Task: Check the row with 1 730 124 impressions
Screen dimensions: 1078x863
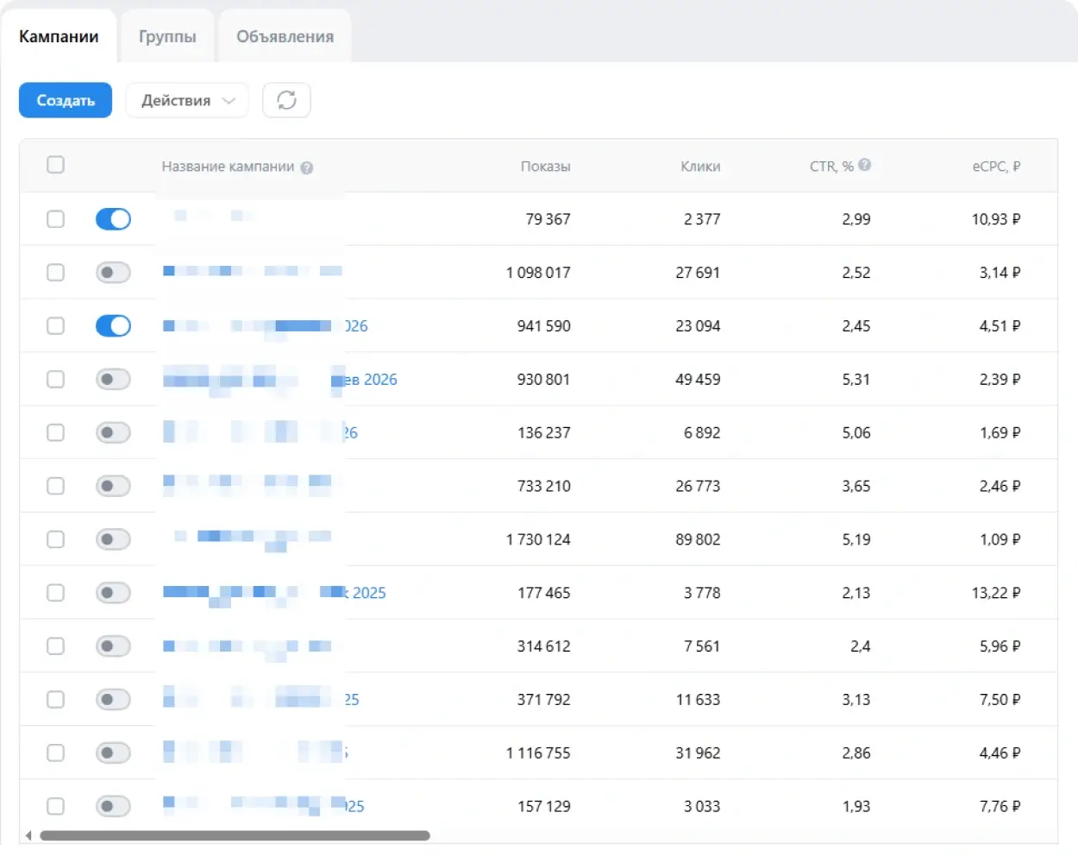Action: tap(55, 540)
